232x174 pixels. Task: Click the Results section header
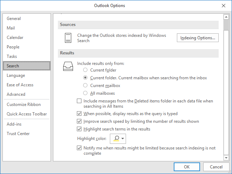[138, 53]
